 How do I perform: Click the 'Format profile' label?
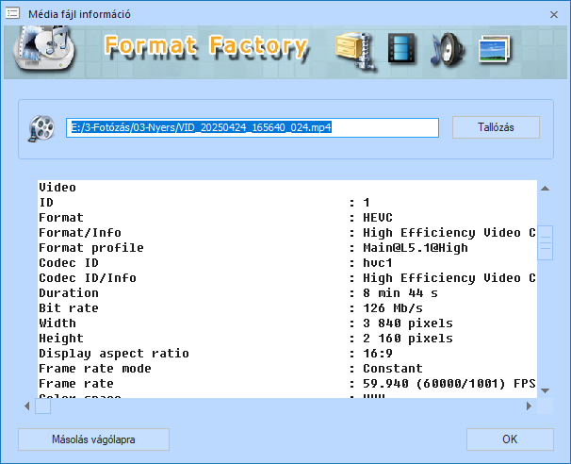point(91,248)
